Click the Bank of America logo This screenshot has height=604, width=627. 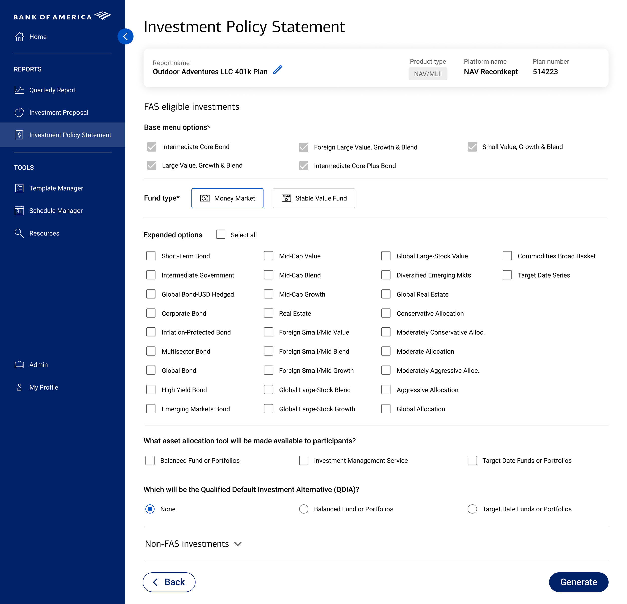click(63, 16)
